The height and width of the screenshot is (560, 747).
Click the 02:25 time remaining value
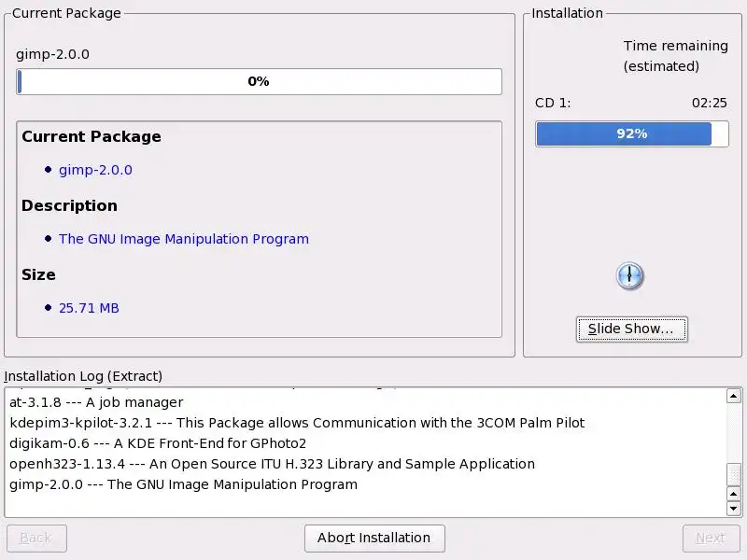pyautogui.click(x=710, y=103)
